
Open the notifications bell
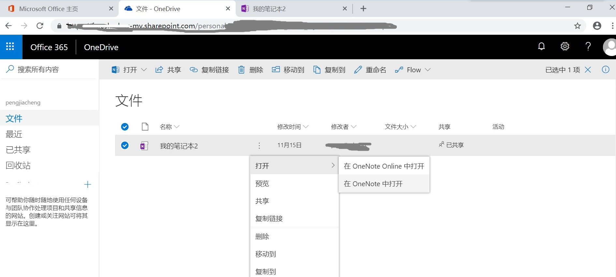[x=541, y=46]
